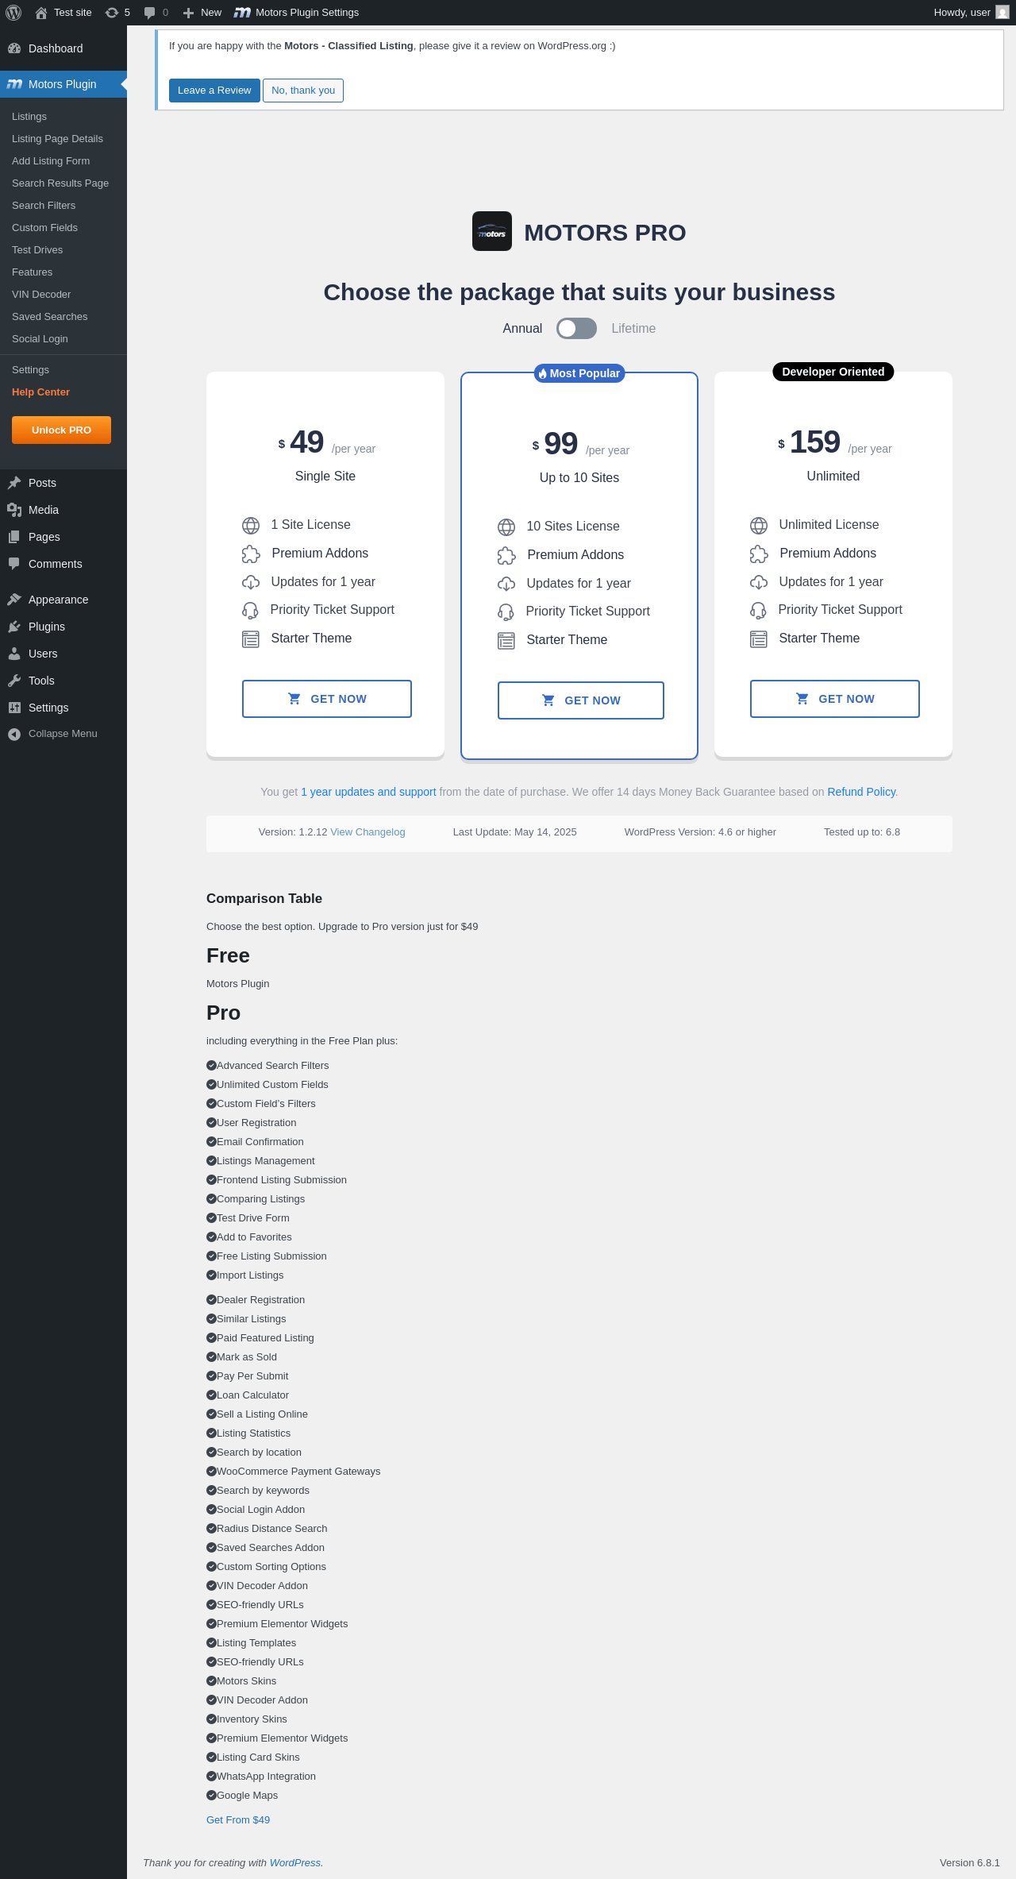
Task: Click the Unlock PRO button
Action: [x=61, y=430]
